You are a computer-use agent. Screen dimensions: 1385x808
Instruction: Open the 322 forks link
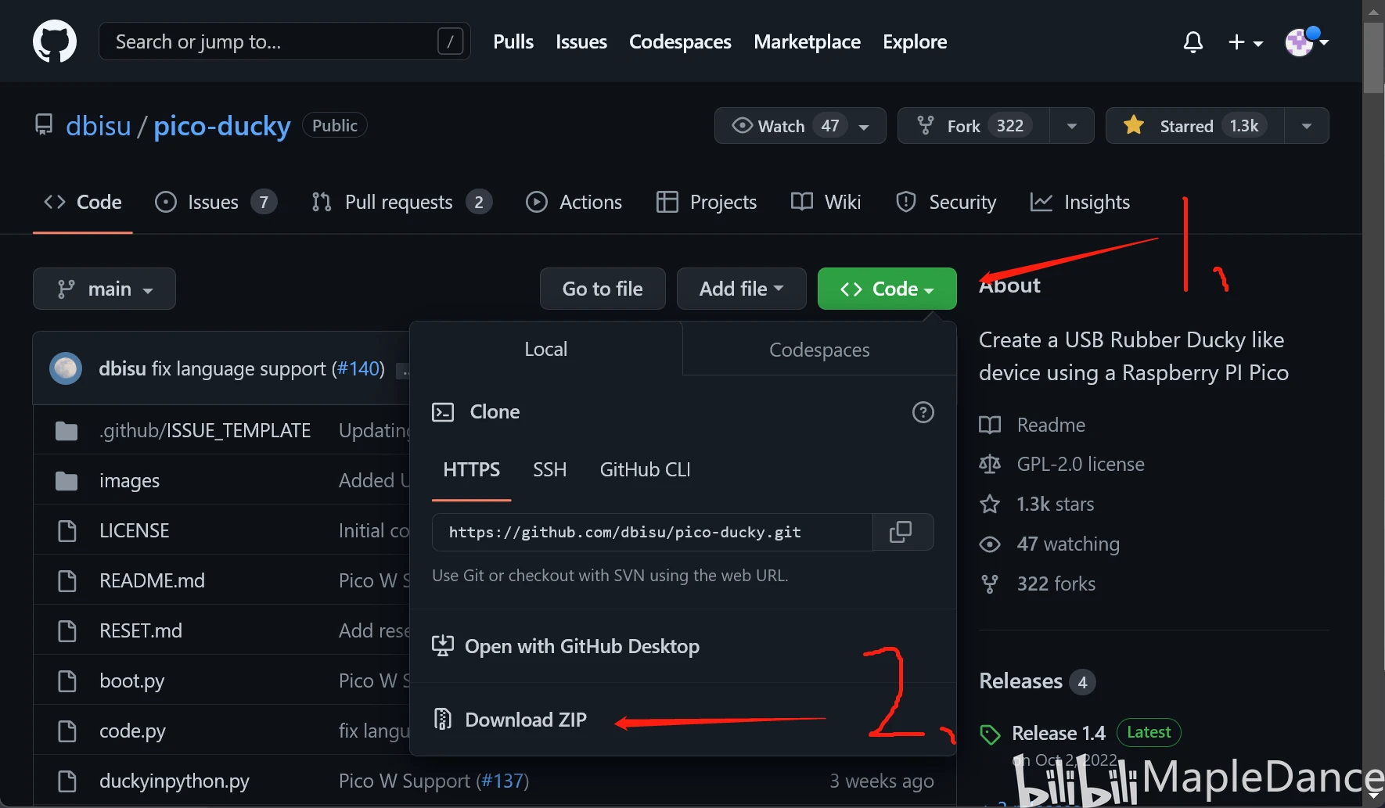coord(1038,584)
